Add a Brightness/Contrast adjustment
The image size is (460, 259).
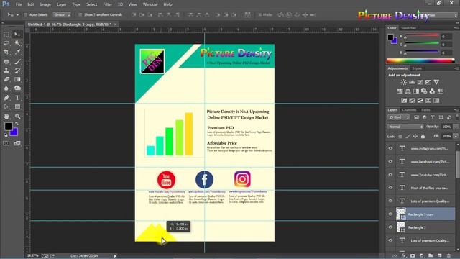pos(404,82)
